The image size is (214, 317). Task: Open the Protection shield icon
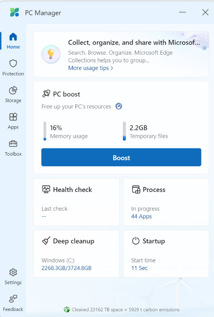pyautogui.click(x=13, y=63)
